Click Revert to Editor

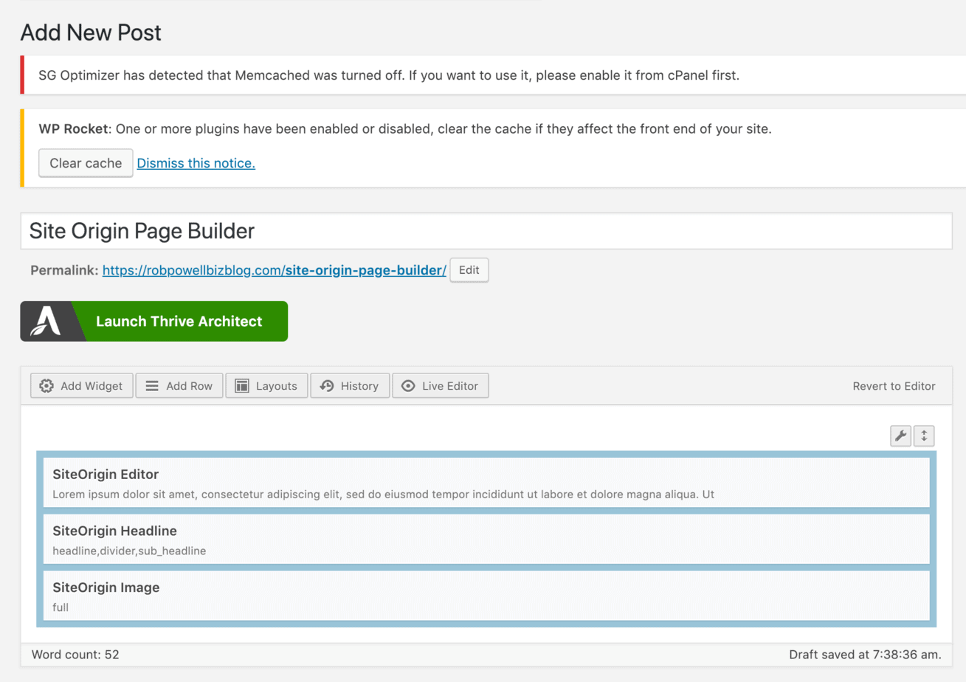click(894, 385)
